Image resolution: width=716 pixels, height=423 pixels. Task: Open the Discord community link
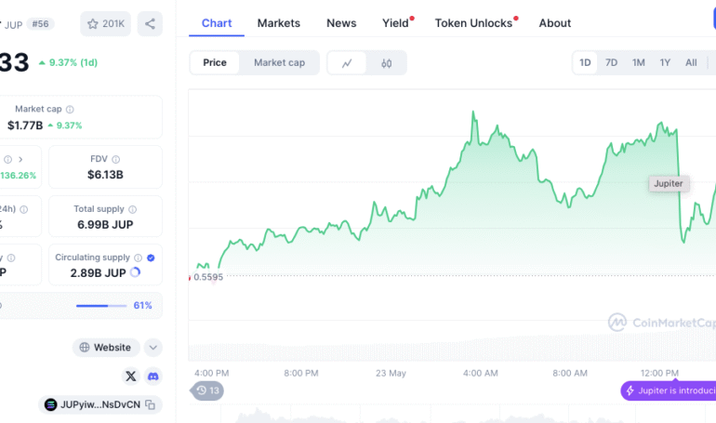tap(152, 376)
